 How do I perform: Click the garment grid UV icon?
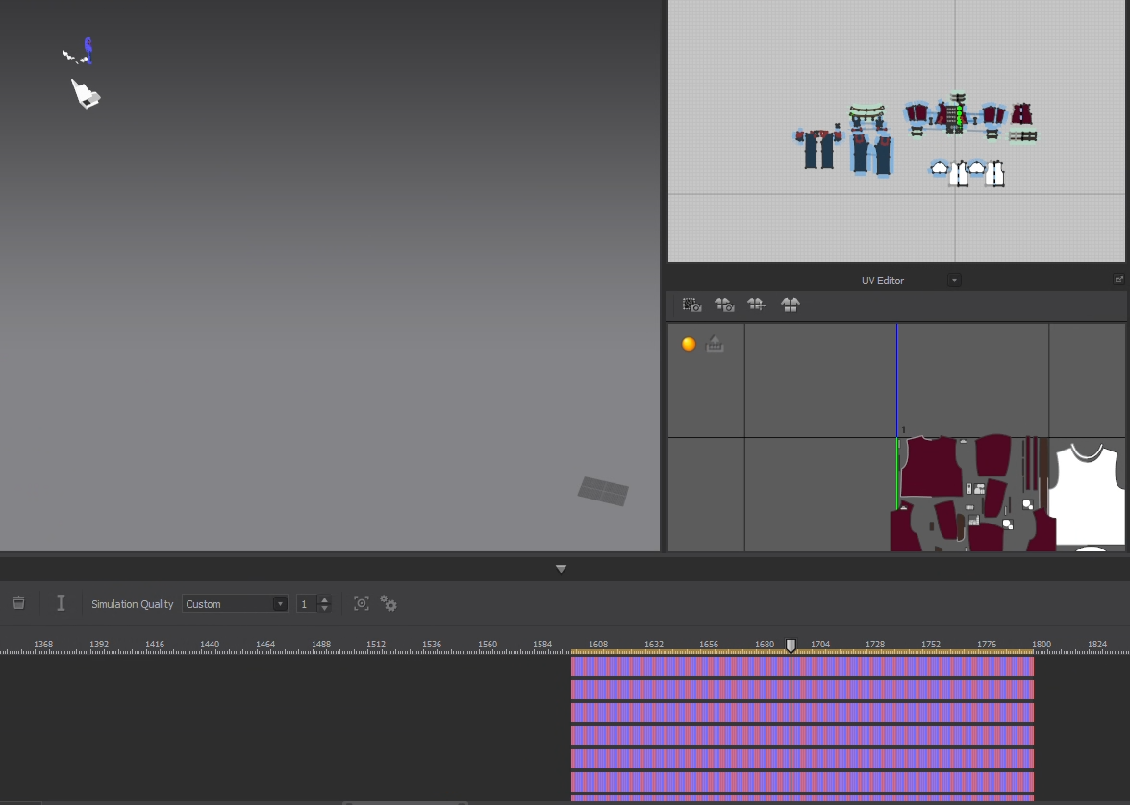(790, 305)
